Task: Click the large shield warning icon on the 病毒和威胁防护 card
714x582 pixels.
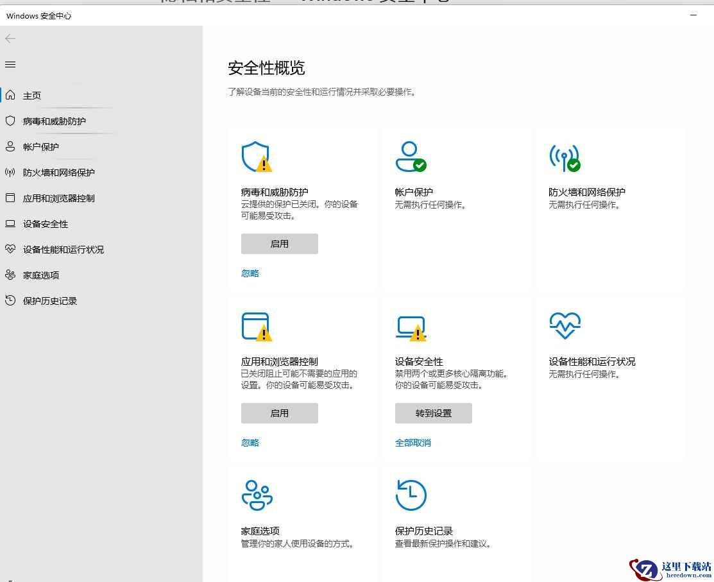Action: (257, 157)
